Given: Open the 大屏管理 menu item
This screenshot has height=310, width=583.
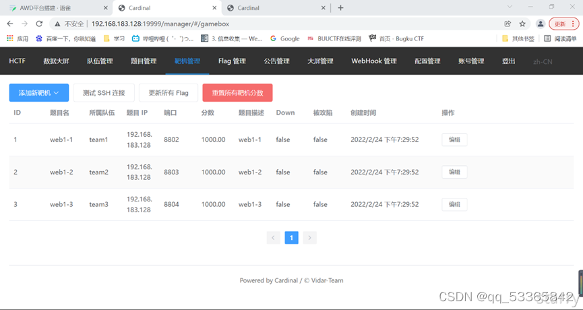Looking at the screenshot, I should pyautogui.click(x=320, y=61).
